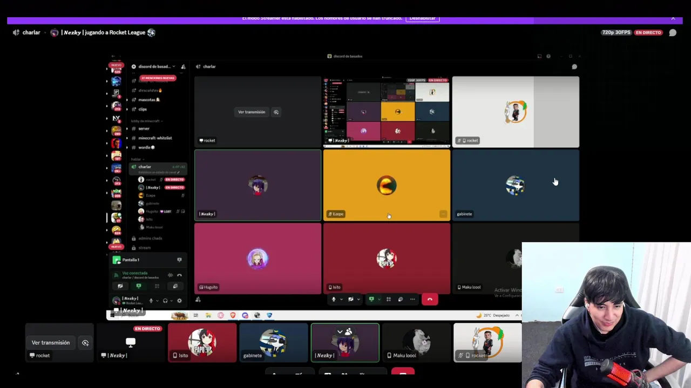Select Maku loool thumbnail in bottom strip
The width and height of the screenshot is (691, 388).
[416, 343]
